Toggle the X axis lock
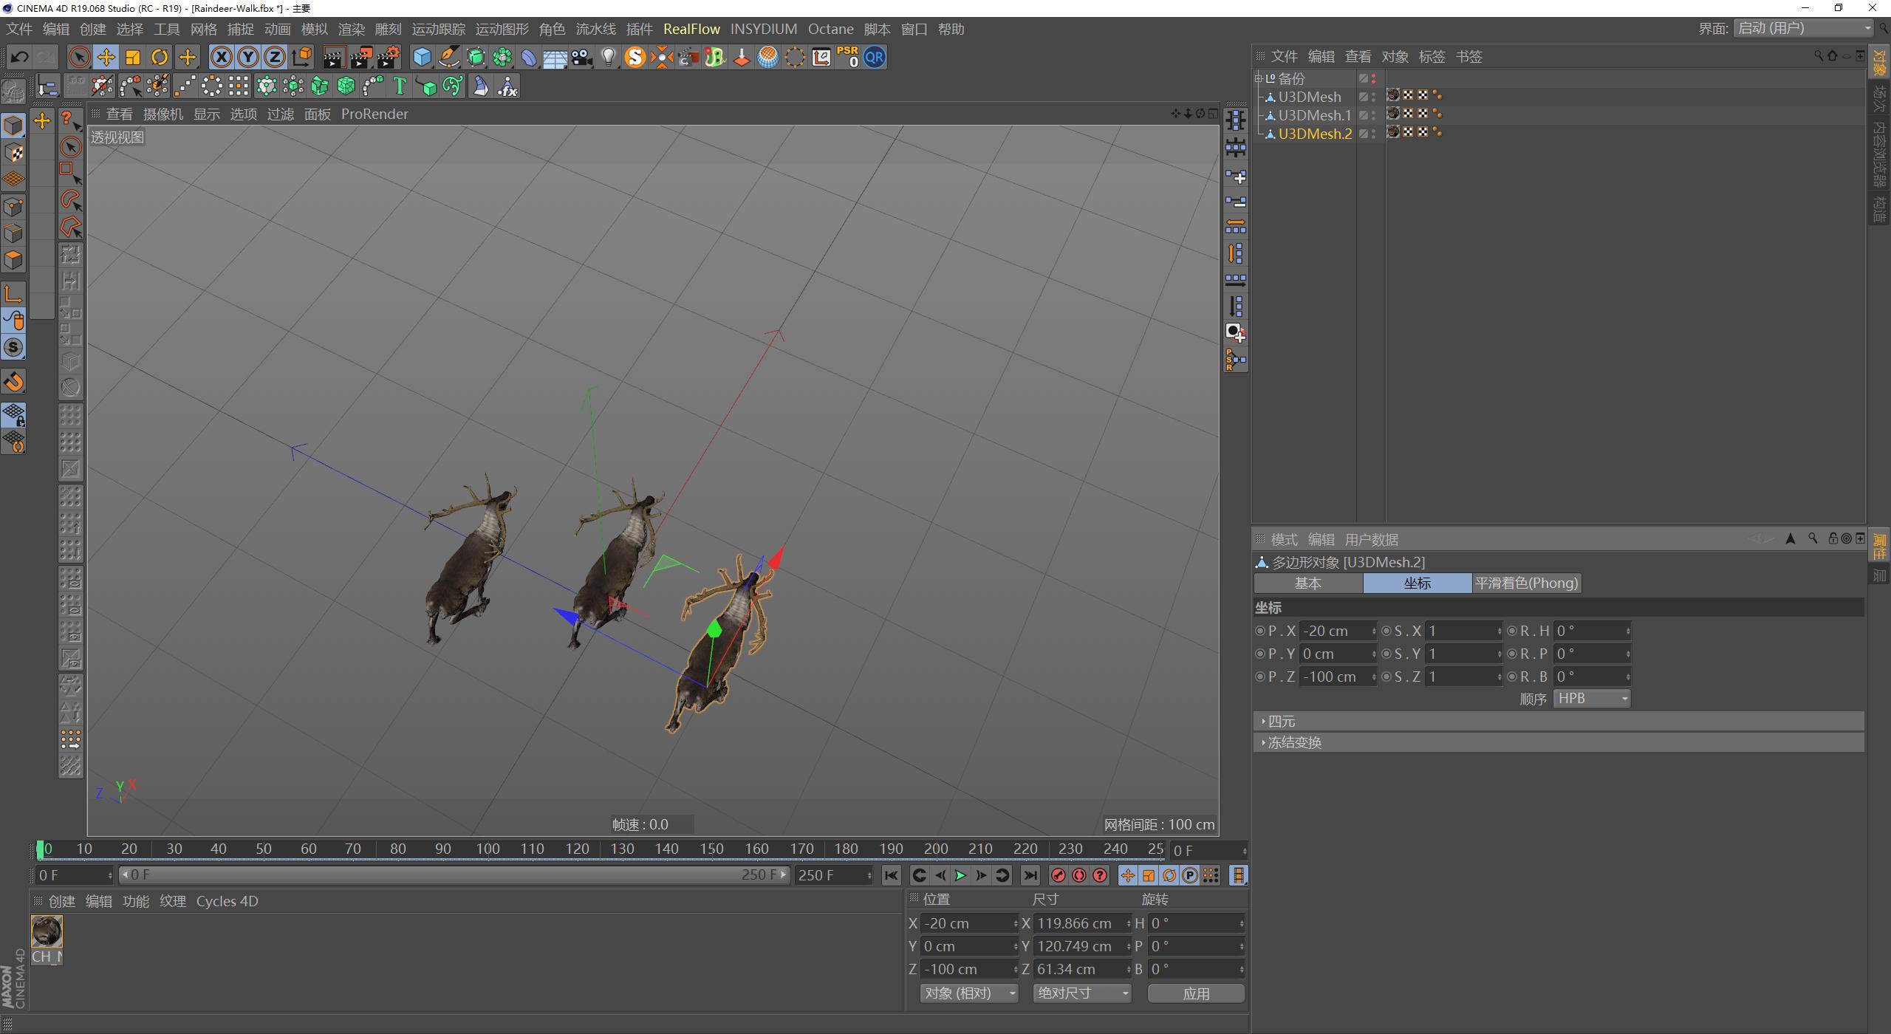Screen dimensions: 1891x1034 [221, 58]
